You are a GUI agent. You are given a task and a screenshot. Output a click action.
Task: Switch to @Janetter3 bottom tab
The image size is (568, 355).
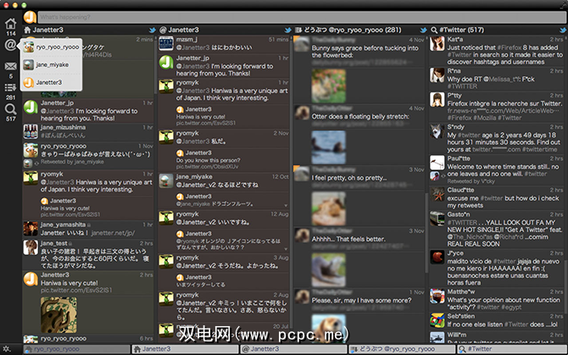click(294, 349)
